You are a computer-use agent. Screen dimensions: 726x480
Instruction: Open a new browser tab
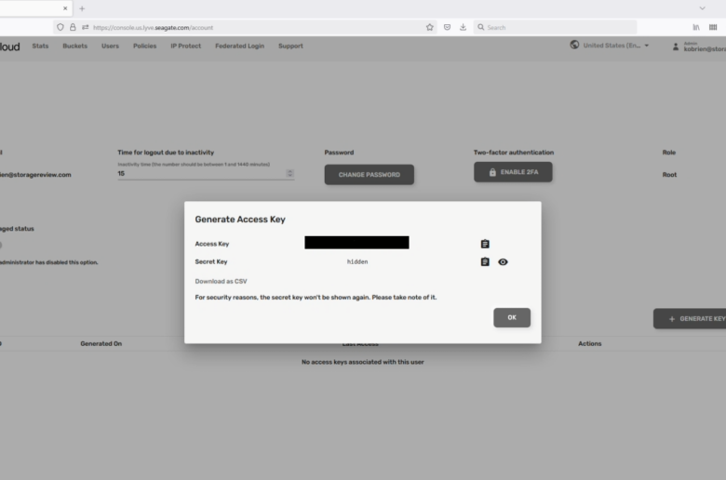[x=82, y=8]
